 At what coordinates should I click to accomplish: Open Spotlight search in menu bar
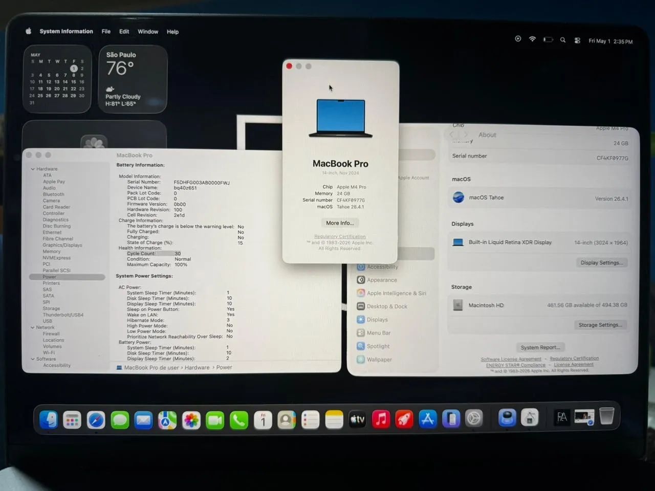point(562,40)
